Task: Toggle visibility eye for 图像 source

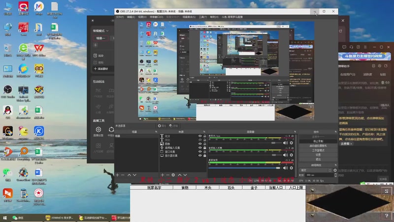Action: tap(200, 144)
